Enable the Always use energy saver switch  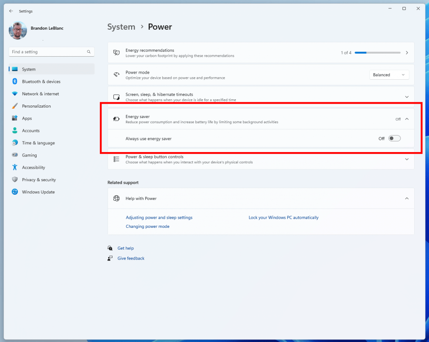[394, 138]
